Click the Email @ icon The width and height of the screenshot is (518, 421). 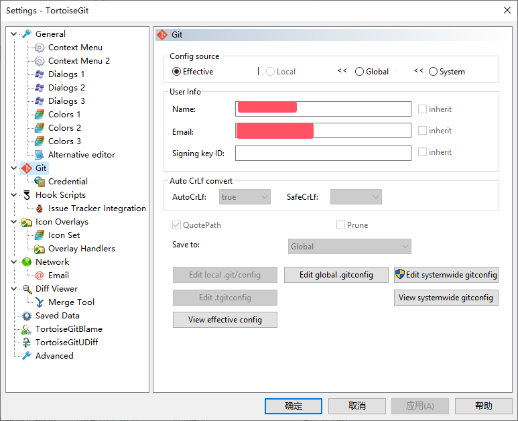point(40,276)
